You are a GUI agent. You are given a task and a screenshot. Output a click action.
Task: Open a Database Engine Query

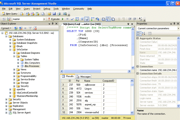pyautogui.click(x=22, y=14)
